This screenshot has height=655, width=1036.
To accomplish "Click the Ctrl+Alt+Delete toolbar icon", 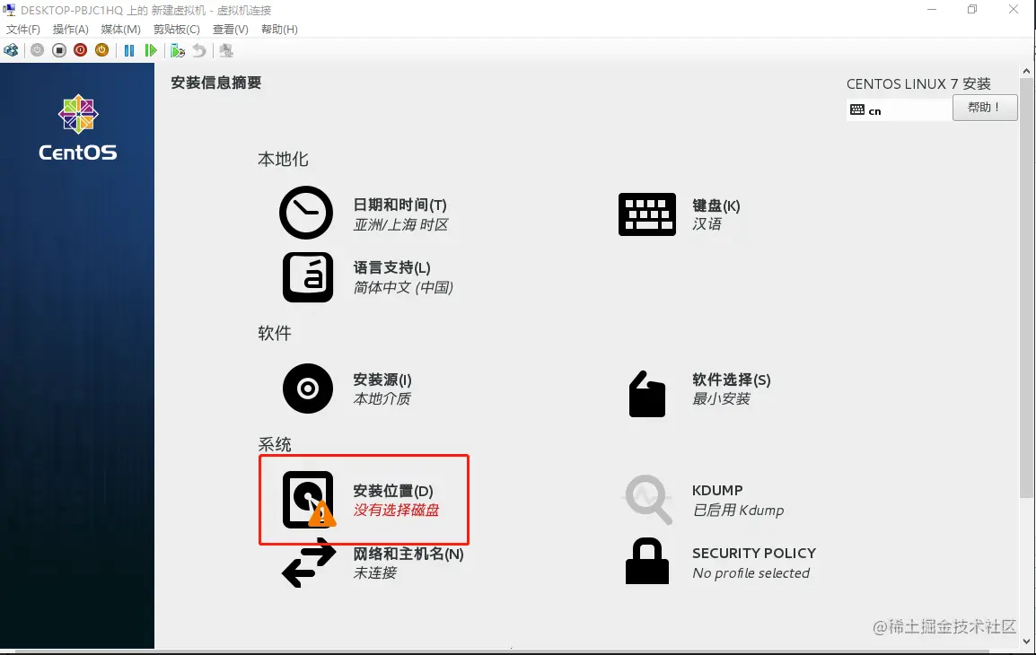I will tap(12, 50).
